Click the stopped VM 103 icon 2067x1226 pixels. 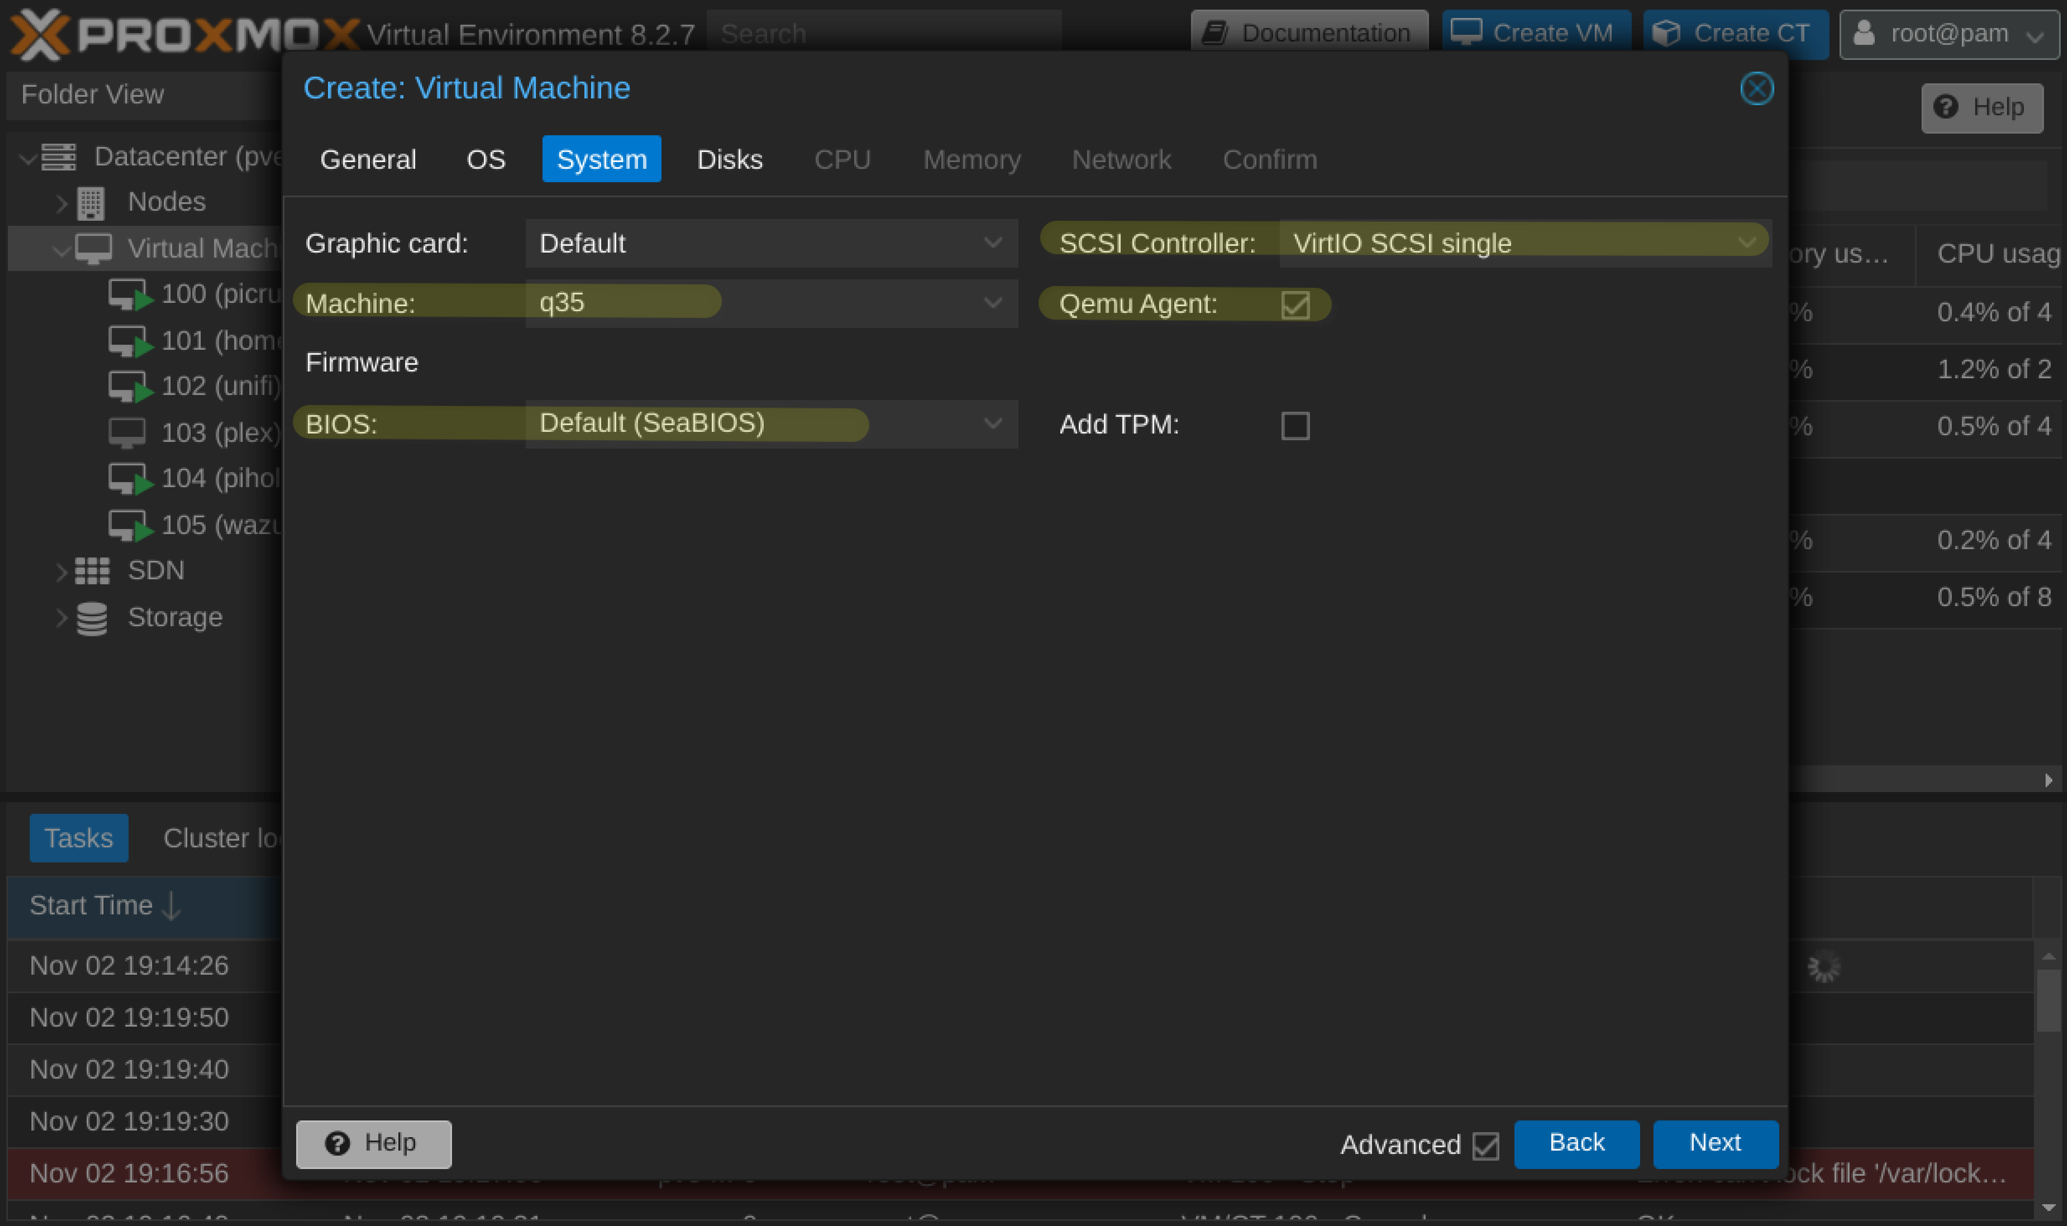tap(127, 432)
